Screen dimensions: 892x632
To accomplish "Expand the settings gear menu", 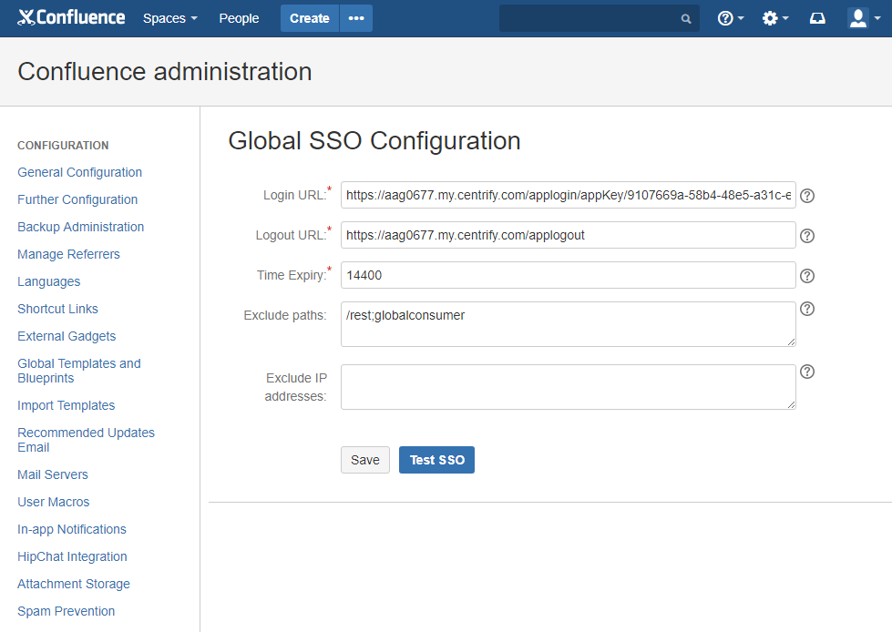I will (x=774, y=18).
